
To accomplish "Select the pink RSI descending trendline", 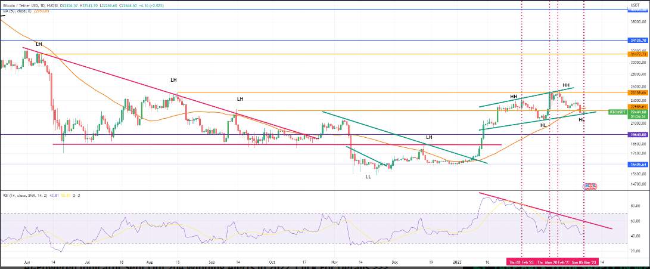I will [545, 211].
